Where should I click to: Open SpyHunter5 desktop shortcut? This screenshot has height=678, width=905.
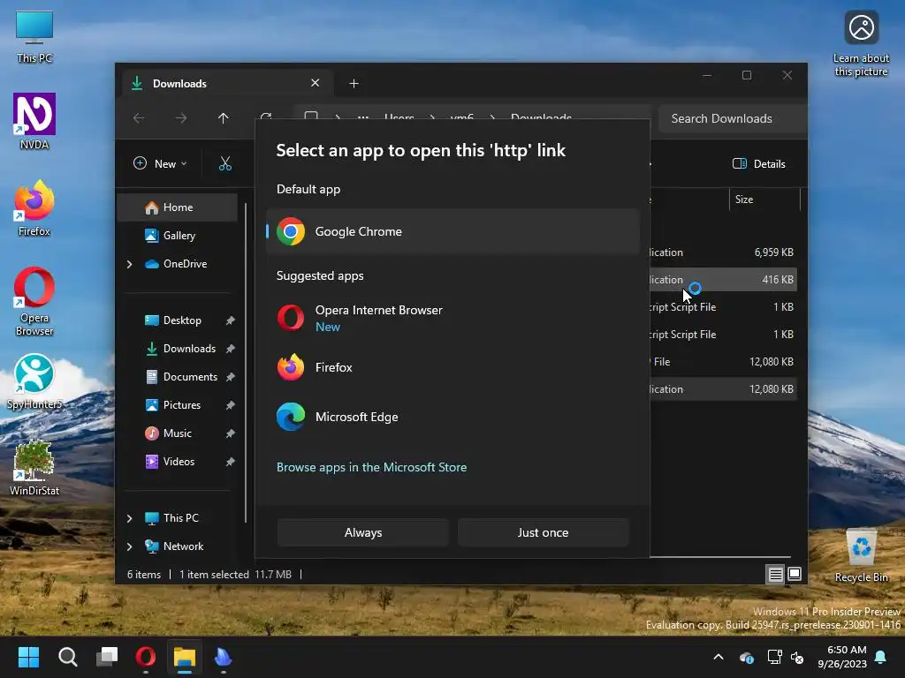pos(34,381)
